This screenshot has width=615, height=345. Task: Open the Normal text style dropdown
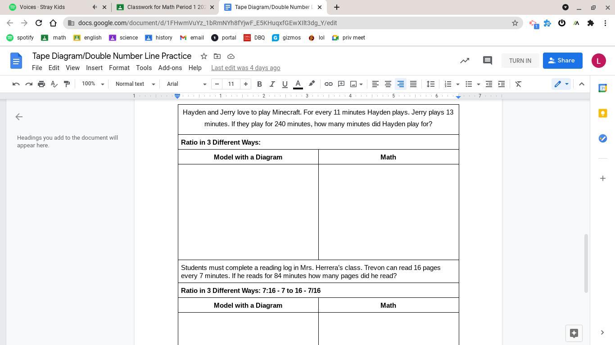point(135,84)
